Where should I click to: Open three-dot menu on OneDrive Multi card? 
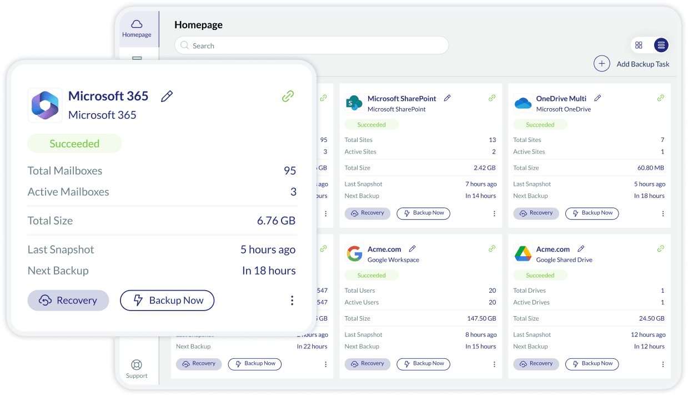click(x=662, y=214)
